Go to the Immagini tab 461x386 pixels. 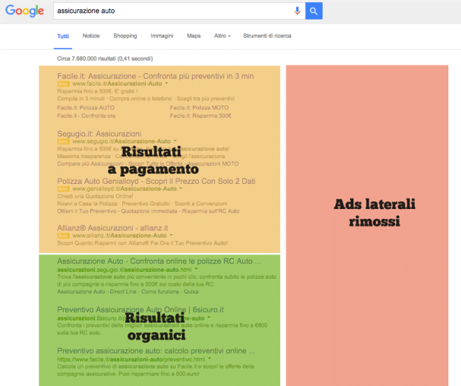click(x=162, y=36)
